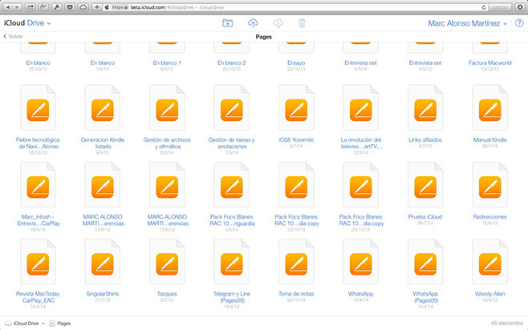Open the Toma de notas document
Viewport: 528px width, 330px height.
(x=295, y=264)
